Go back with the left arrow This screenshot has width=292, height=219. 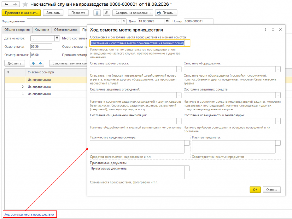6,4
